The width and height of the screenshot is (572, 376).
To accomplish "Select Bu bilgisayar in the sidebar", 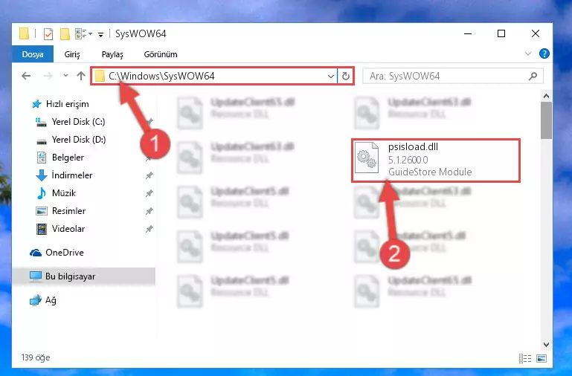I will 83,276.
